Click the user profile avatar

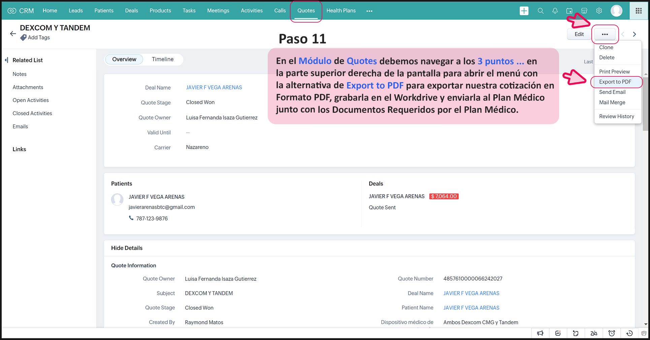[x=616, y=11]
